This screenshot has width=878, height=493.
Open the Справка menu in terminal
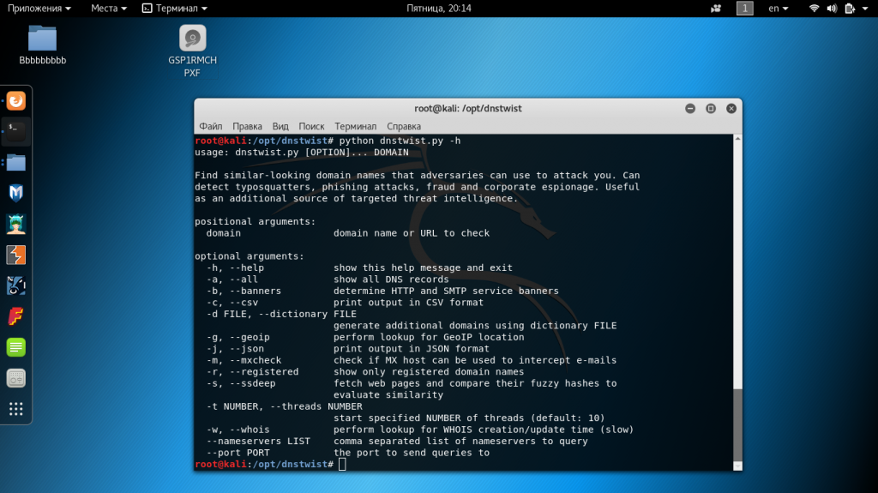pyautogui.click(x=404, y=126)
